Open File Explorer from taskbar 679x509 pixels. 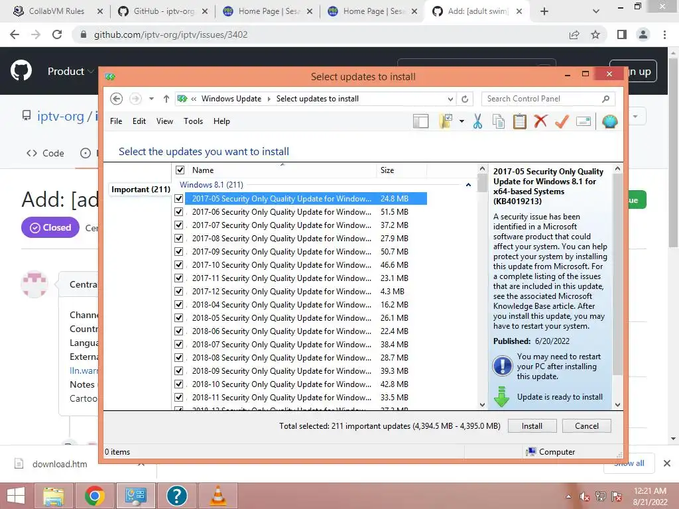tap(53, 496)
